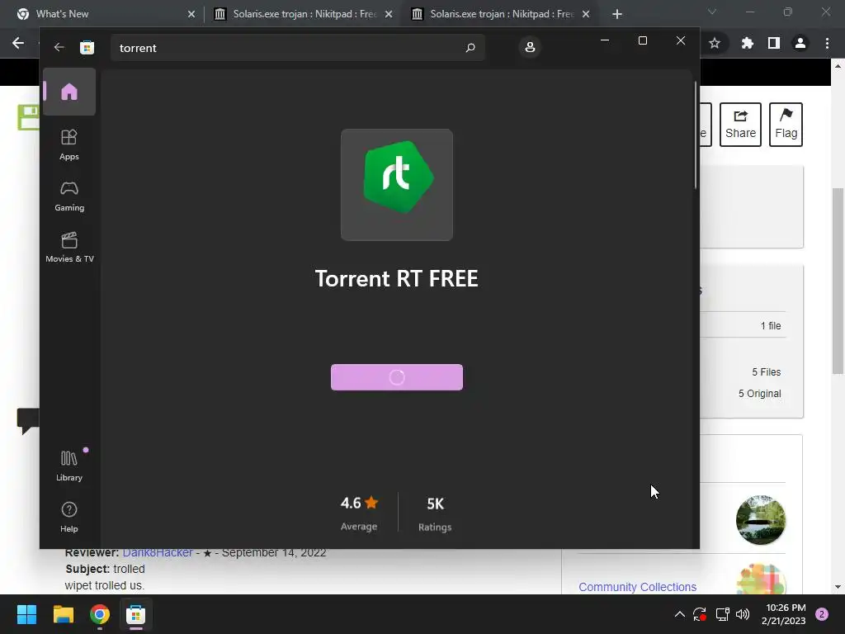Viewport: 845px width, 634px height.
Task: Click the Flag button on archive page
Action: point(786,125)
